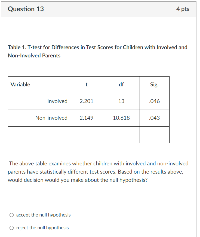Click the .046 significance value
200x237 pixels.
(154, 101)
